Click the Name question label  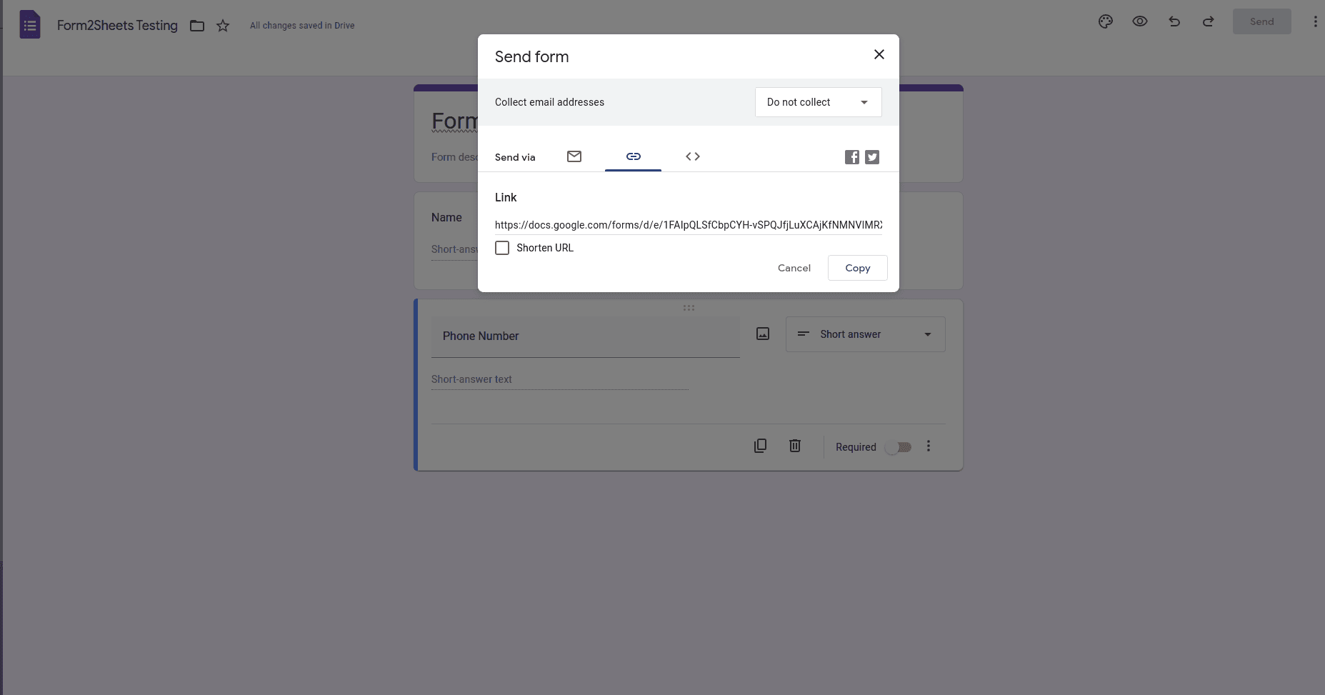pyautogui.click(x=446, y=218)
